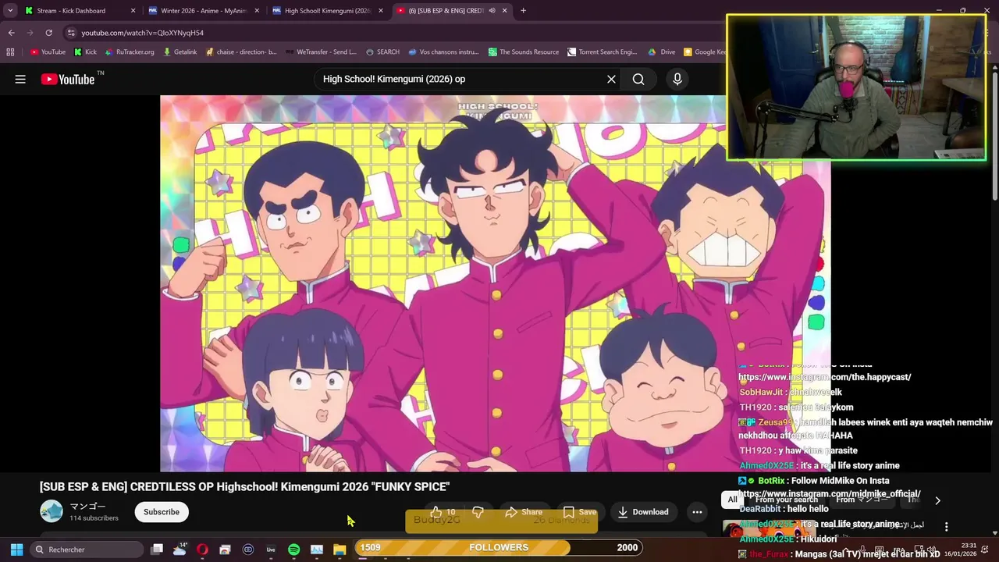Click the マンゴー channel name

click(x=87, y=506)
